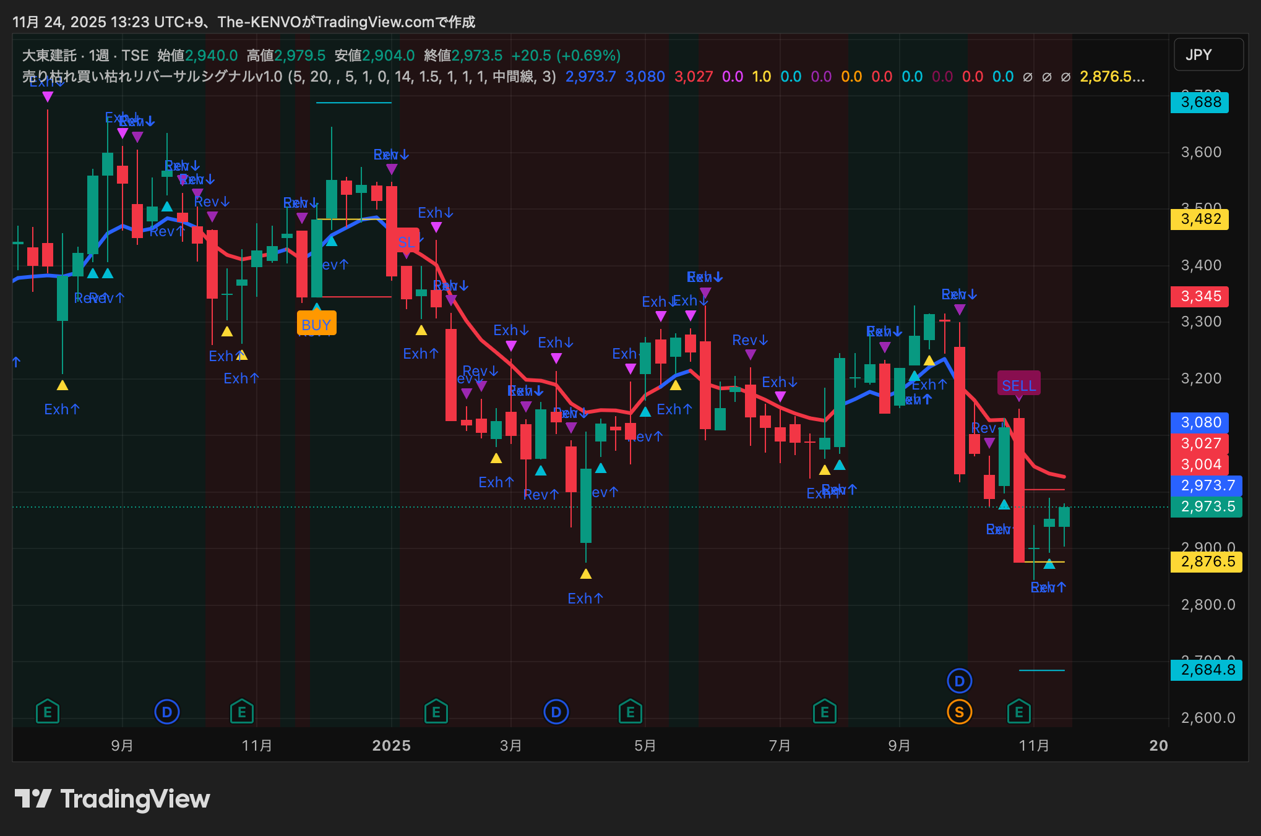Click the green 2,973.5 last price label
Viewport: 1261px width, 836px height.
coord(1207,506)
